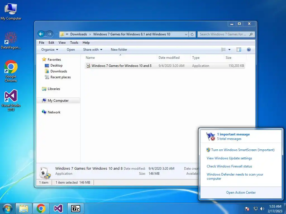Open the File menu

42,43
